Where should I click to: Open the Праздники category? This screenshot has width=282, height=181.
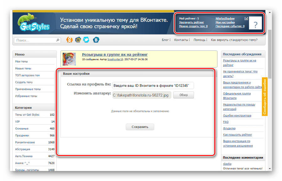pyautogui.click(x=22, y=136)
